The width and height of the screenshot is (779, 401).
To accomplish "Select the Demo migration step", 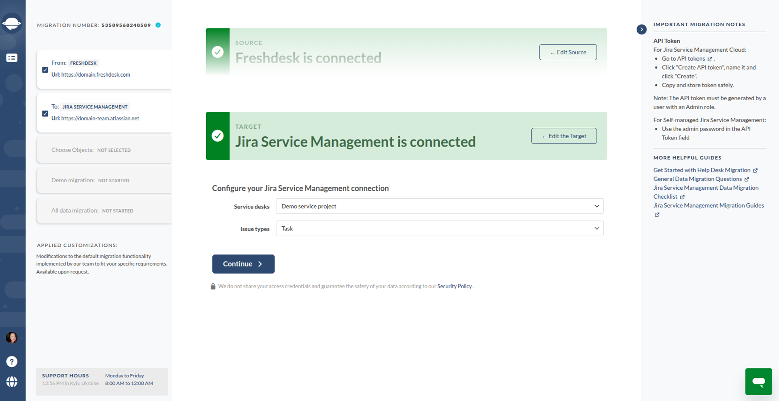I will point(104,180).
